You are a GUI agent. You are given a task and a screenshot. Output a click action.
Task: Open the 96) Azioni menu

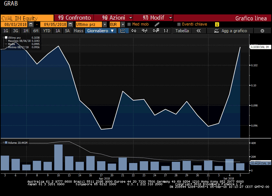tap(113, 18)
